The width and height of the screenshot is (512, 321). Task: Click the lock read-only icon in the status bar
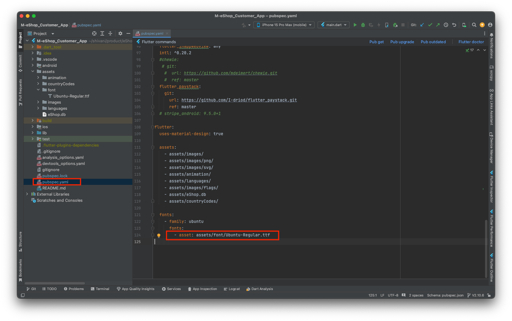pyautogui.click(x=489, y=295)
